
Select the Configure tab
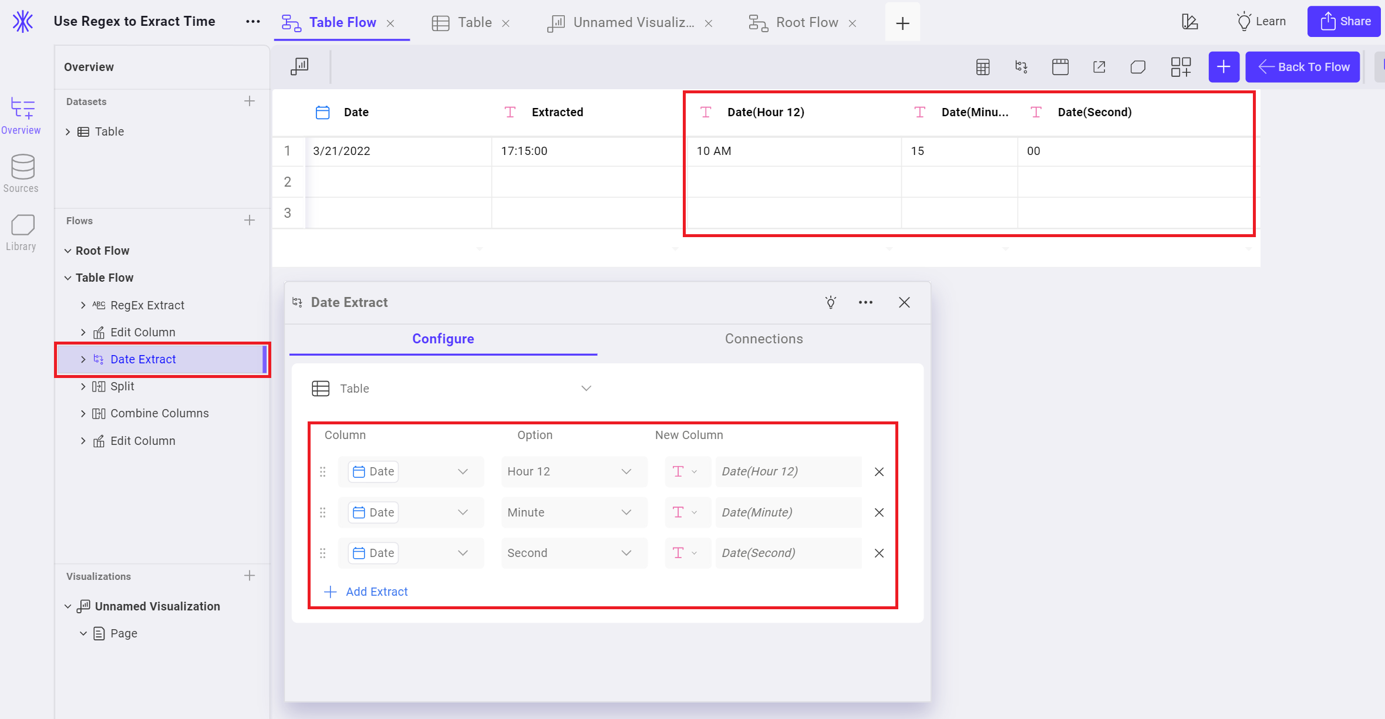click(443, 339)
